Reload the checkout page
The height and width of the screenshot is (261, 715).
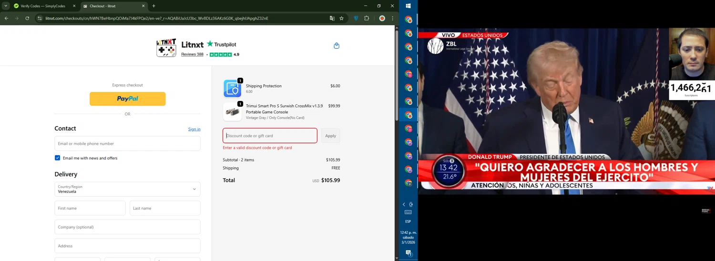click(x=27, y=19)
